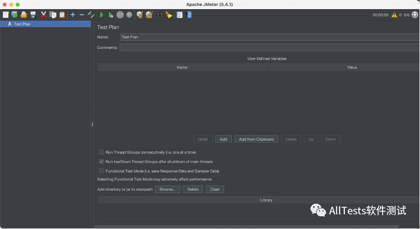Click the Open file folder icon
This screenshot has width=420, height=229.
(x=24, y=15)
